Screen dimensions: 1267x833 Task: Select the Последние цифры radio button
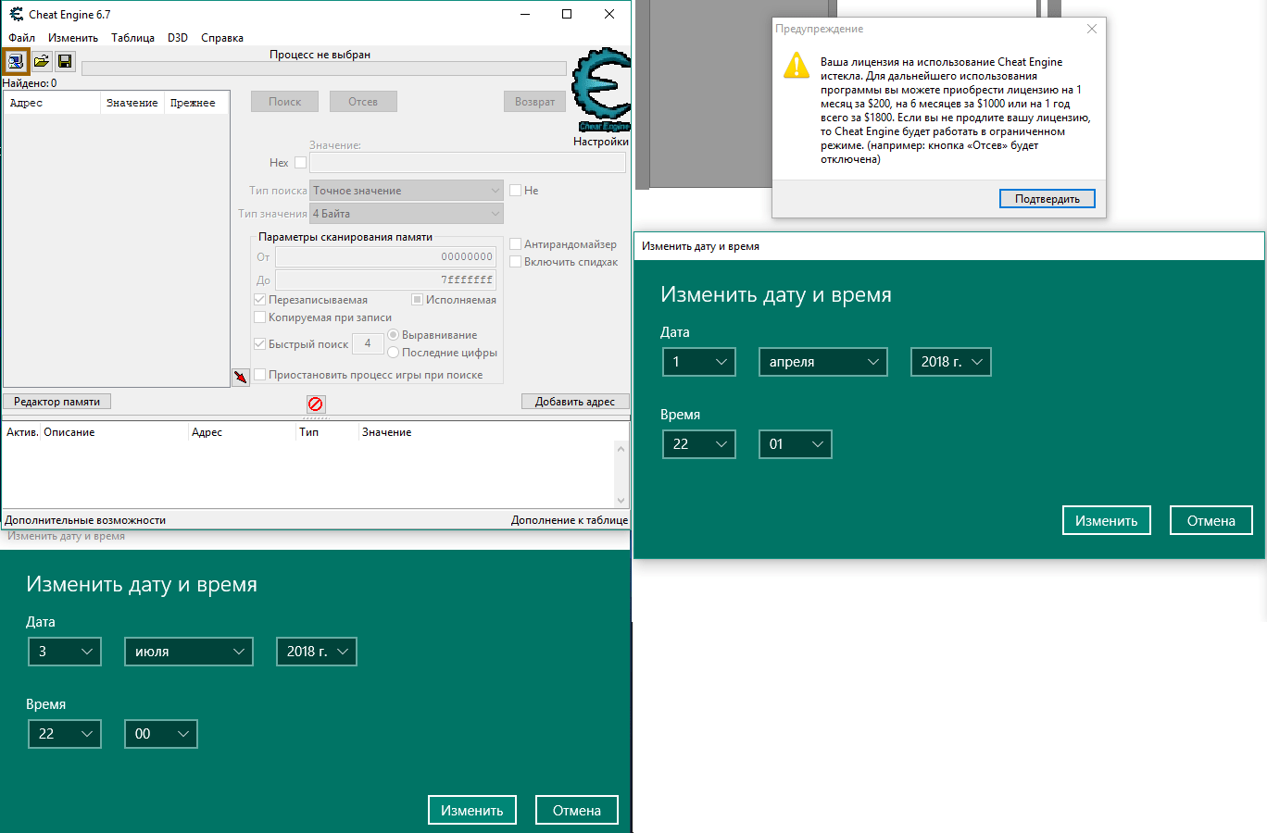pyautogui.click(x=394, y=353)
